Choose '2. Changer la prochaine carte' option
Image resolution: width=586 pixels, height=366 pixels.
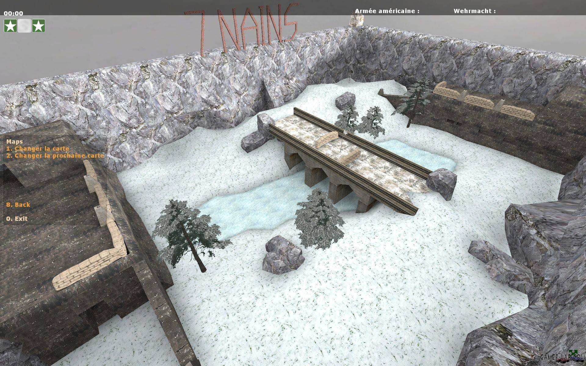pyautogui.click(x=55, y=156)
